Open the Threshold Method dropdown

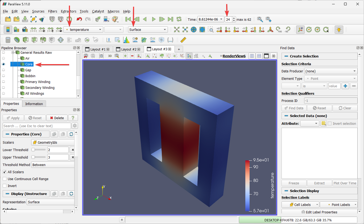[x=53, y=165]
